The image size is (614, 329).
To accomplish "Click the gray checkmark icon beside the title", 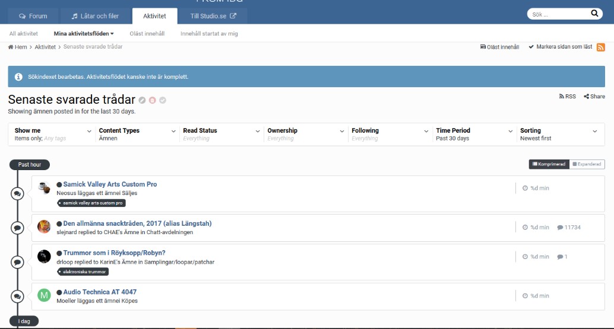I will (163, 100).
